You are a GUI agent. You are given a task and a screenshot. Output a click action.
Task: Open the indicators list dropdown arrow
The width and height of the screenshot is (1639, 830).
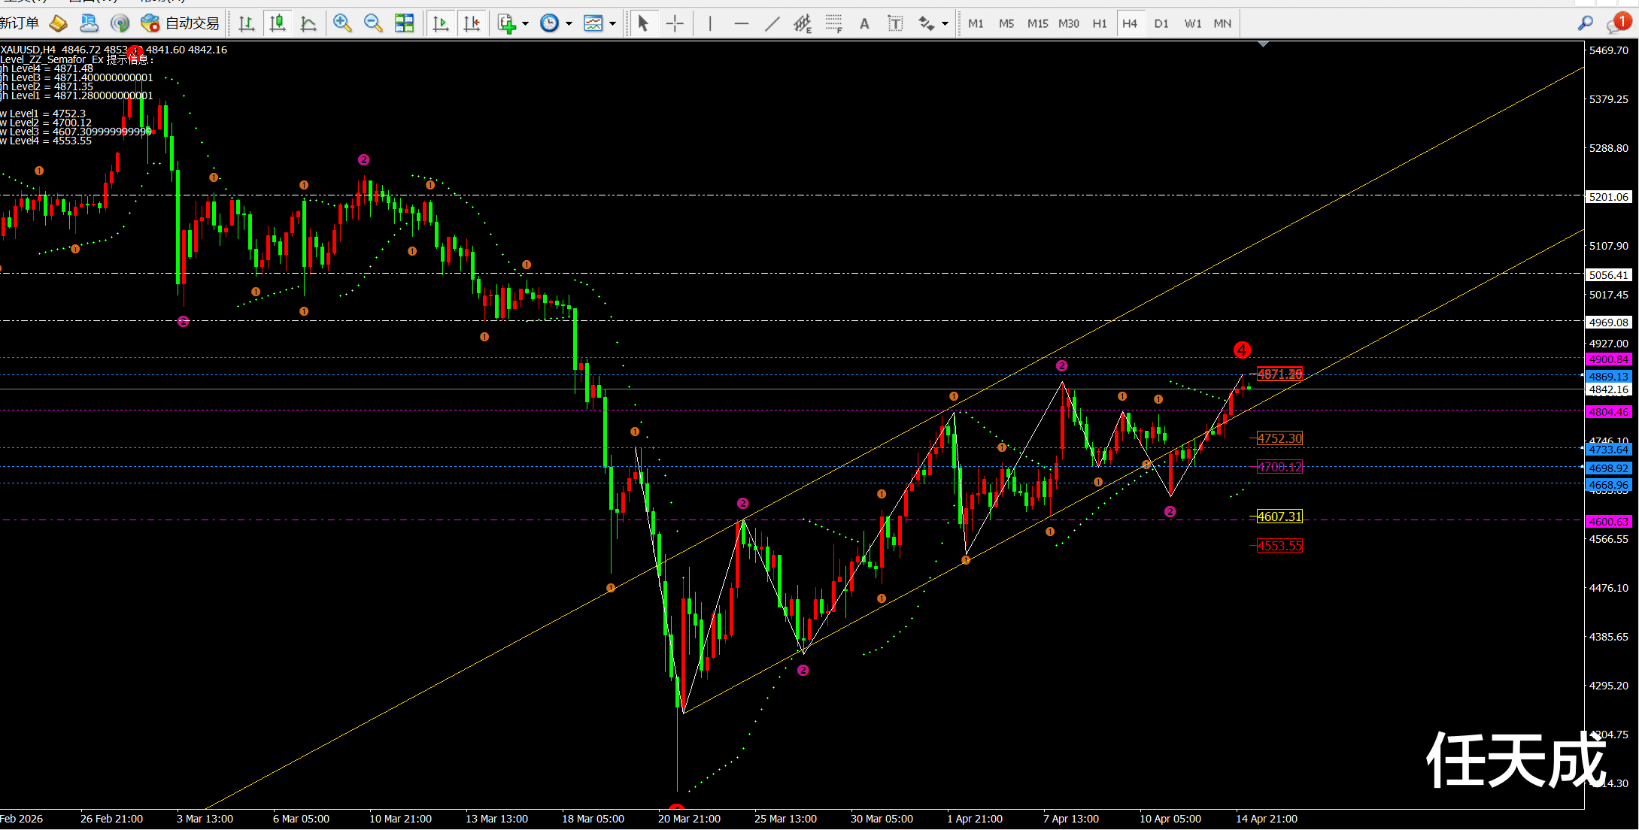525,23
